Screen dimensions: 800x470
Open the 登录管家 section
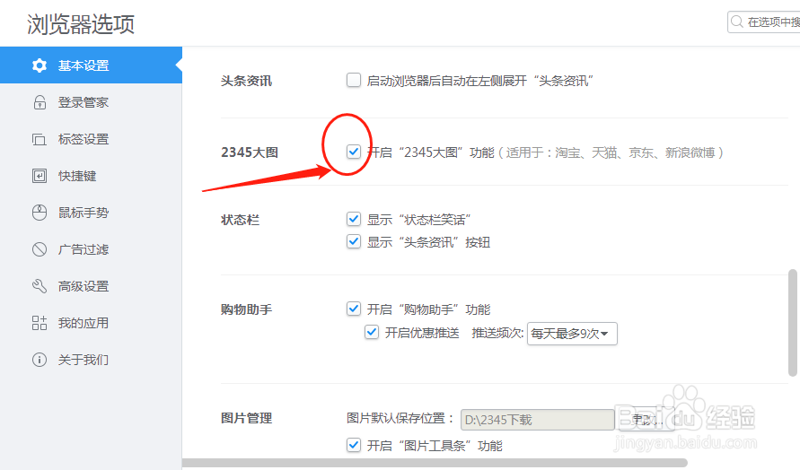click(x=91, y=102)
